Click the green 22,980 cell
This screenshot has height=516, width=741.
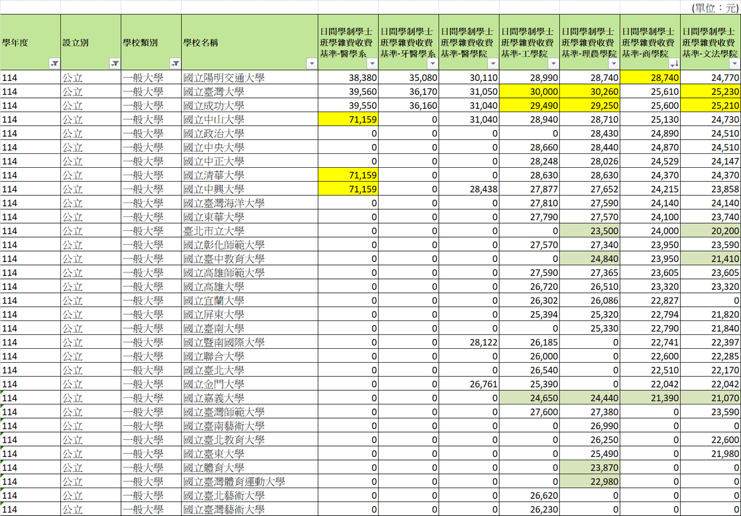590,481
